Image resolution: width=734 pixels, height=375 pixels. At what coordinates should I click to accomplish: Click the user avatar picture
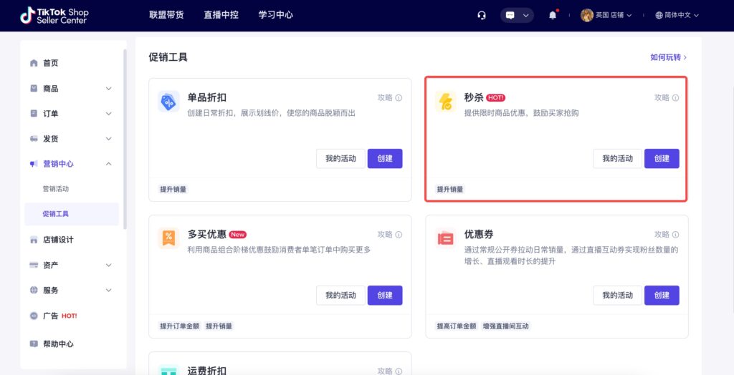(587, 15)
